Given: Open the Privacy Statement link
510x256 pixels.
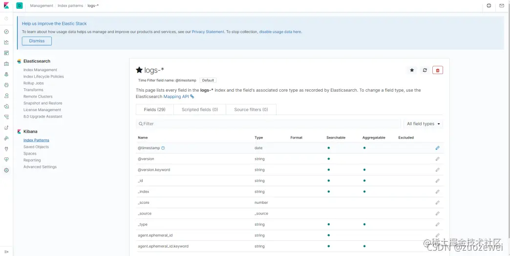Looking at the screenshot, I should point(208,32).
